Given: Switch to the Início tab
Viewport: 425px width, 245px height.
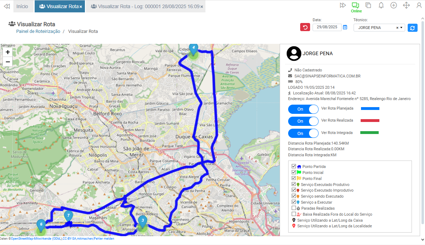Looking at the screenshot, I should (x=22, y=6).
